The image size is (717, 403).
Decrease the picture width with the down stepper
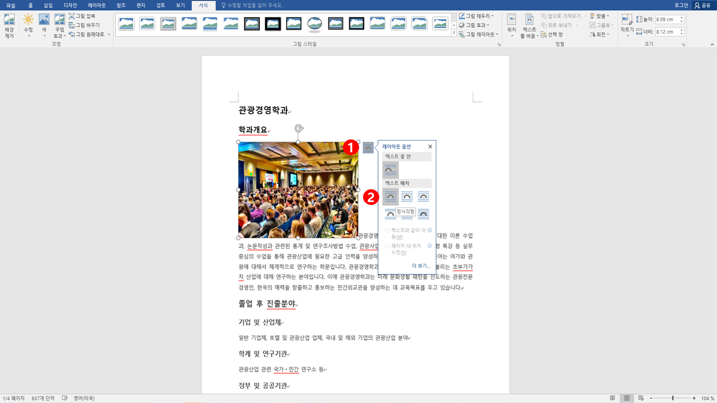coord(682,34)
